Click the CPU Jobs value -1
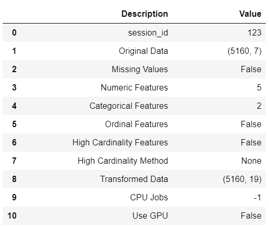Image resolution: width=269 pixels, height=227 pixels. click(257, 198)
